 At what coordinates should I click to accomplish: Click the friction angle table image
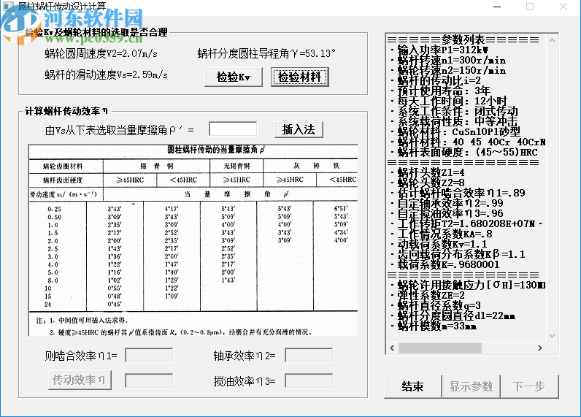point(193,240)
